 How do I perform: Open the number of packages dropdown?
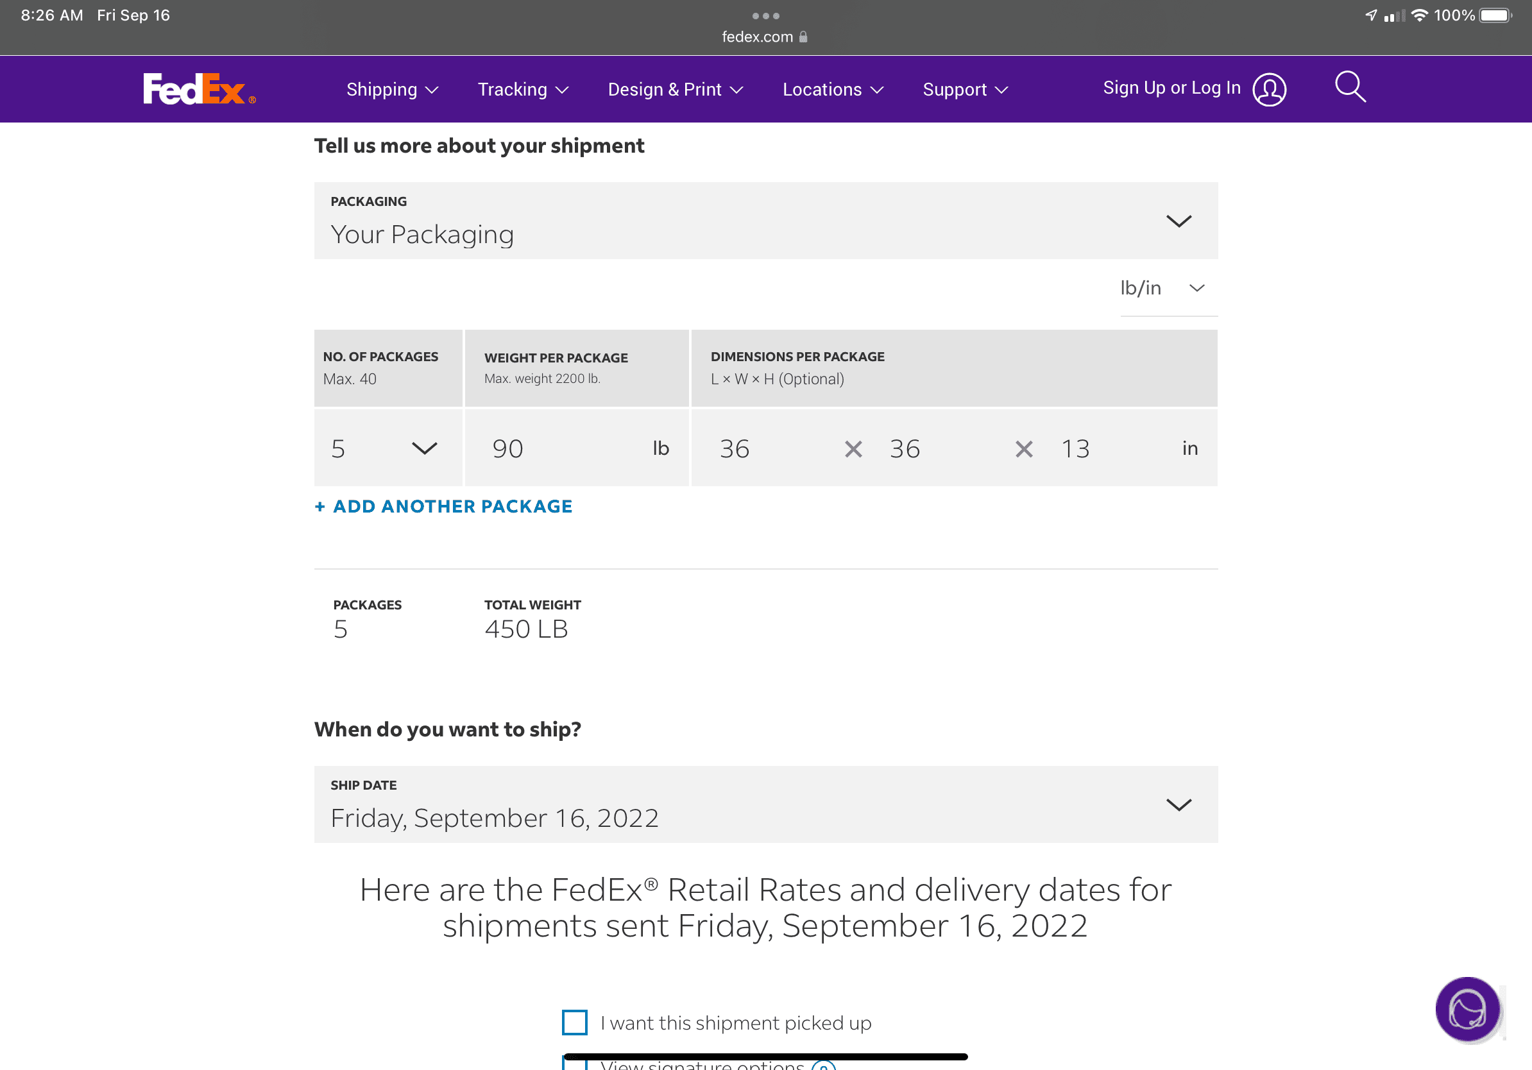coord(387,448)
